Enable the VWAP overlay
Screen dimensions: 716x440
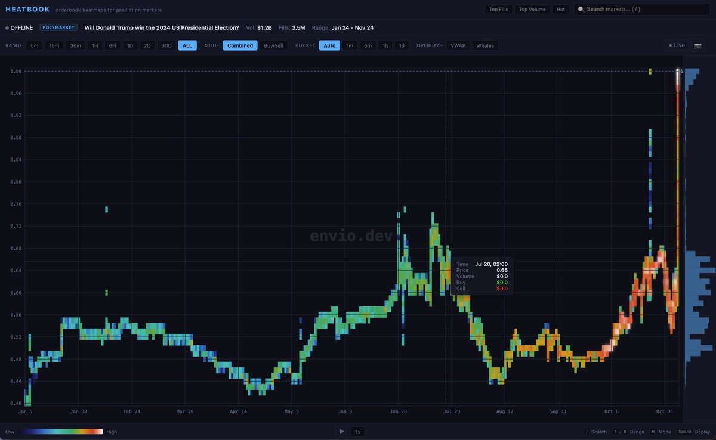[458, 45]
